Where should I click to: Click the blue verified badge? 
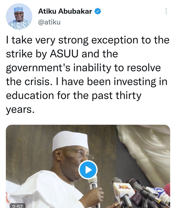click(x=98, y=12)
